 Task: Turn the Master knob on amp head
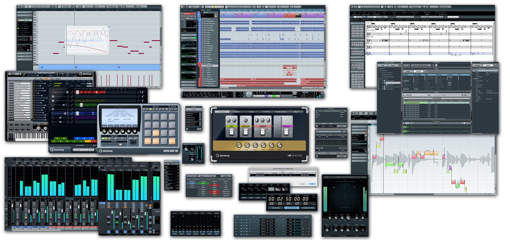[x=279, y=145]
